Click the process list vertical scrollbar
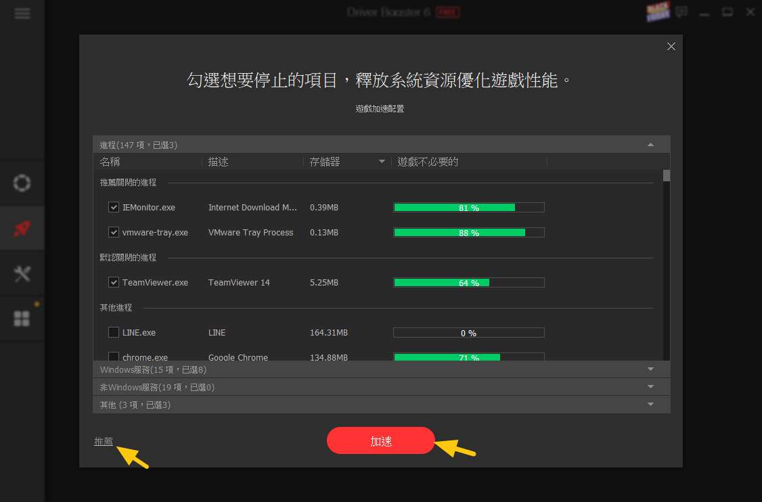This screenshot has width=762, height=502. (x=666, y=264)
